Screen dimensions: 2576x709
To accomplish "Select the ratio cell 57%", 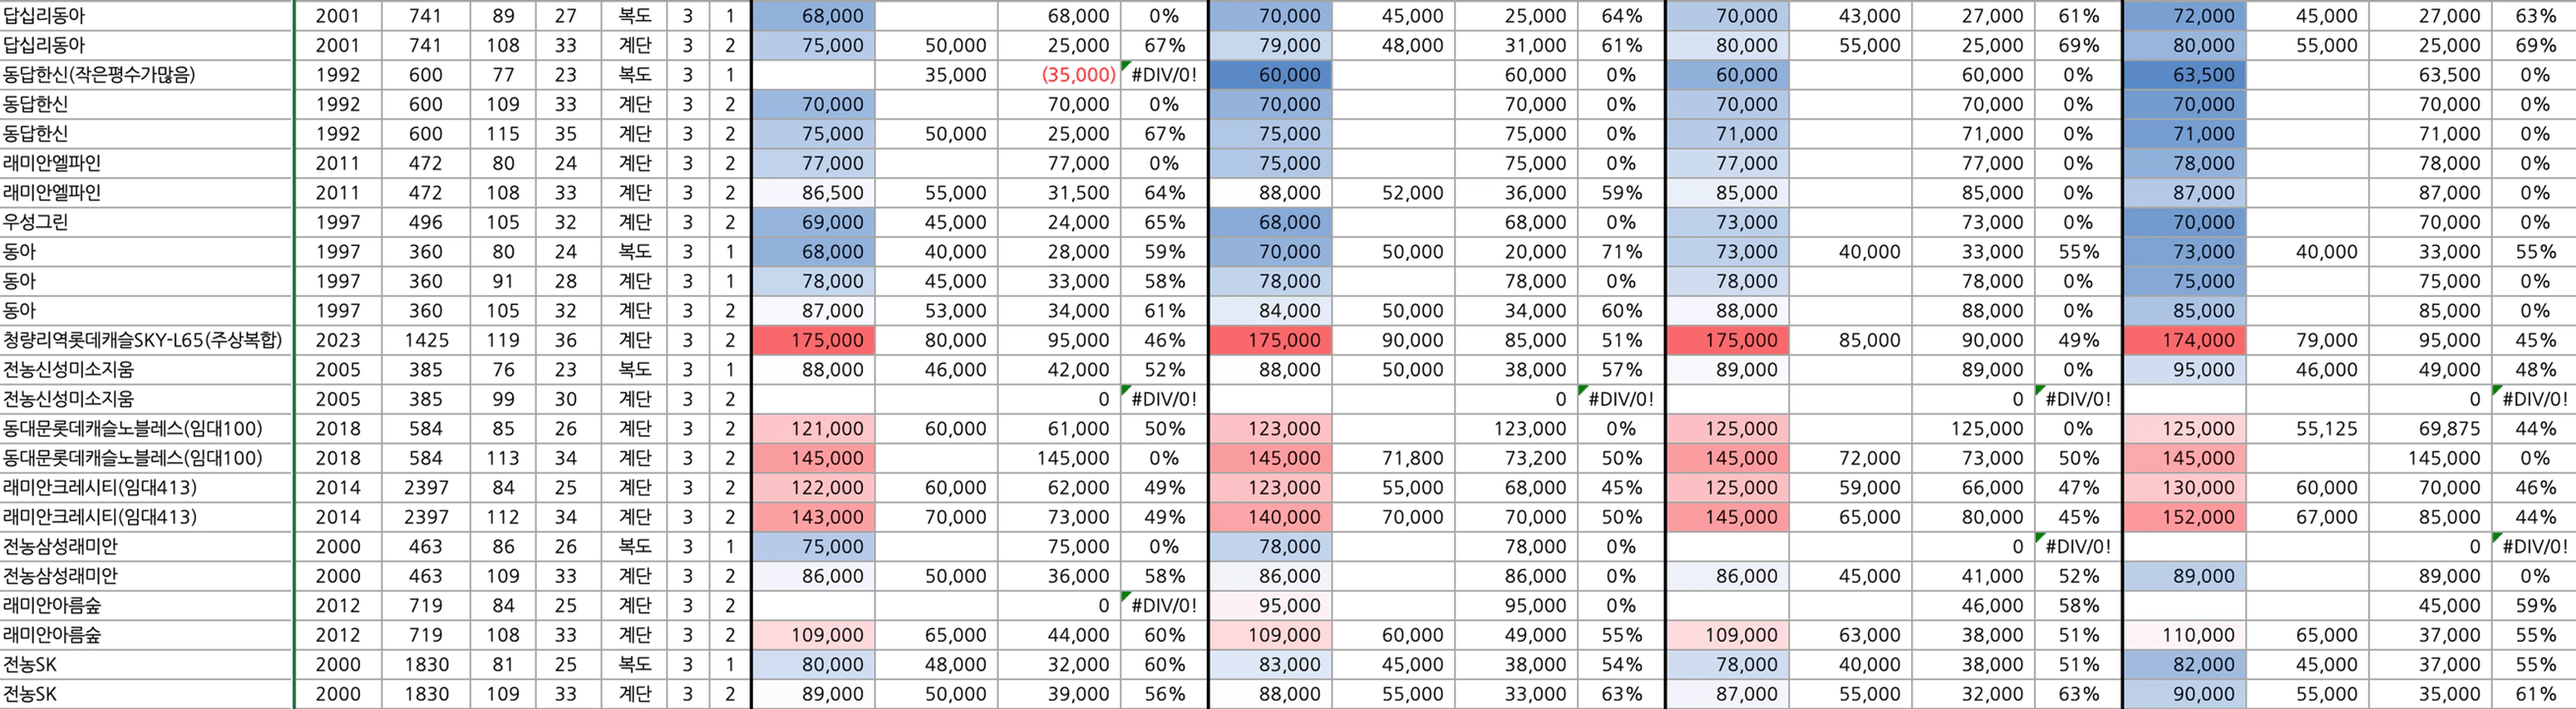I will [1621, 370].
